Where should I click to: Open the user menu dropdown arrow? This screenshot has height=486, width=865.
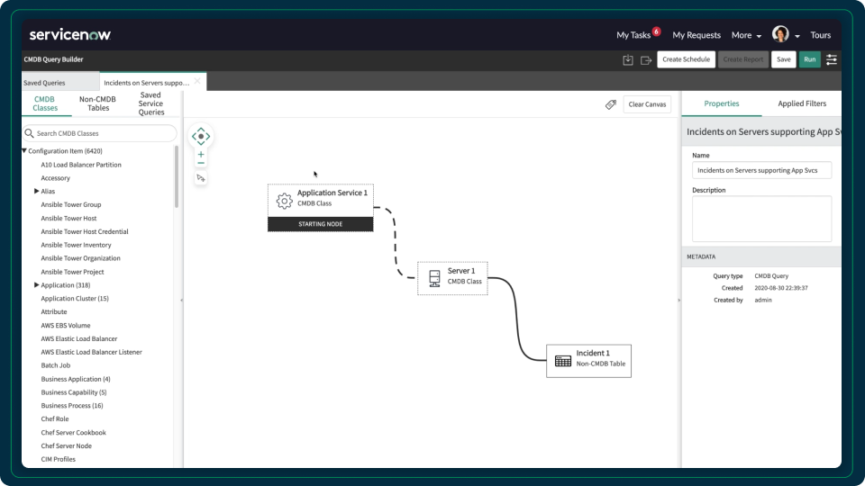[797, 36]
